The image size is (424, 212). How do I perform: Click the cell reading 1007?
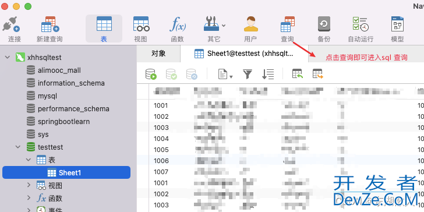click(x=161, y=172)
